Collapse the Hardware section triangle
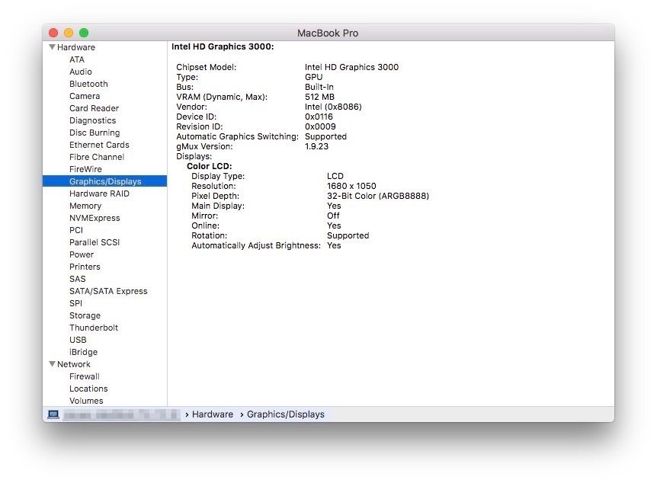Image resolution: width=657 pixels, height=483 pixels. point(52,47)
